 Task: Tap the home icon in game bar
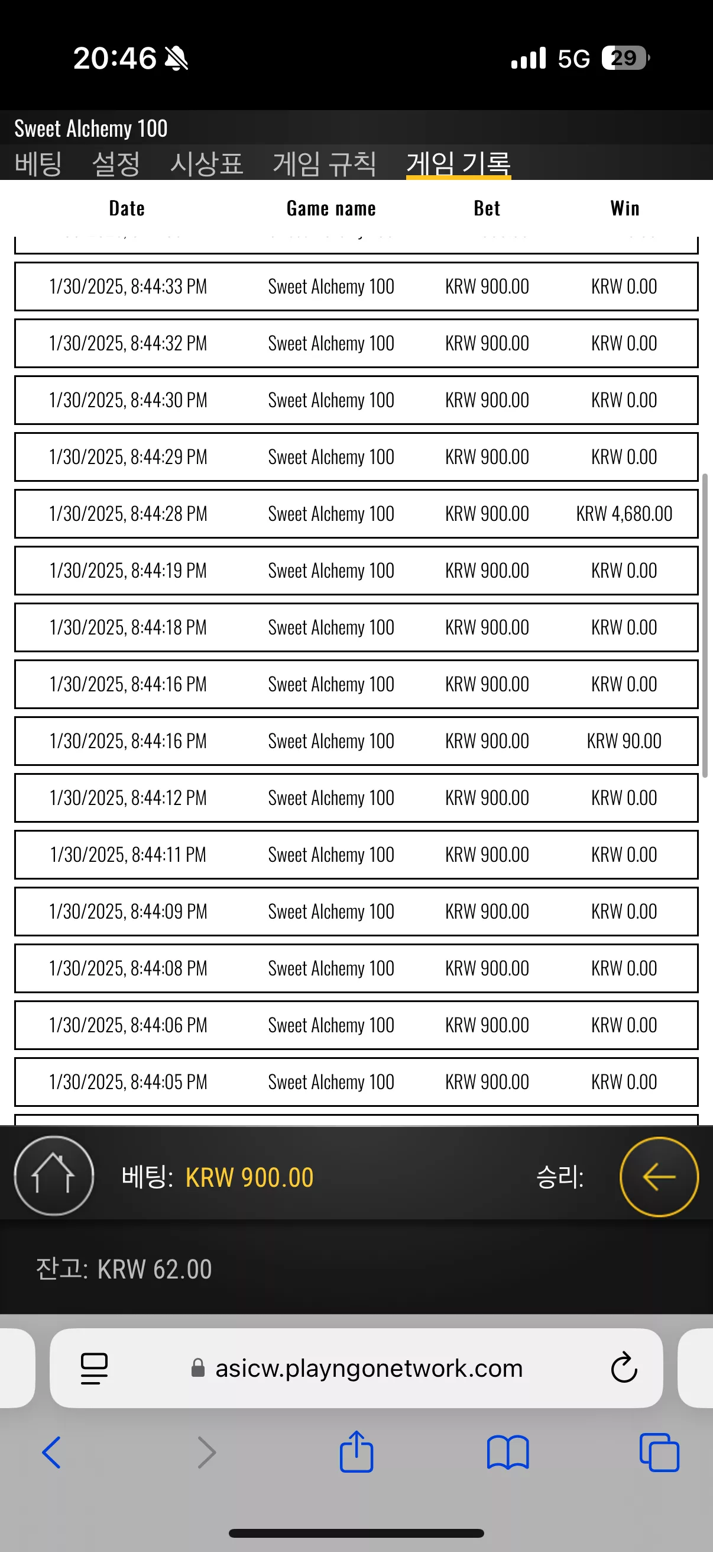pos(54,1176)
